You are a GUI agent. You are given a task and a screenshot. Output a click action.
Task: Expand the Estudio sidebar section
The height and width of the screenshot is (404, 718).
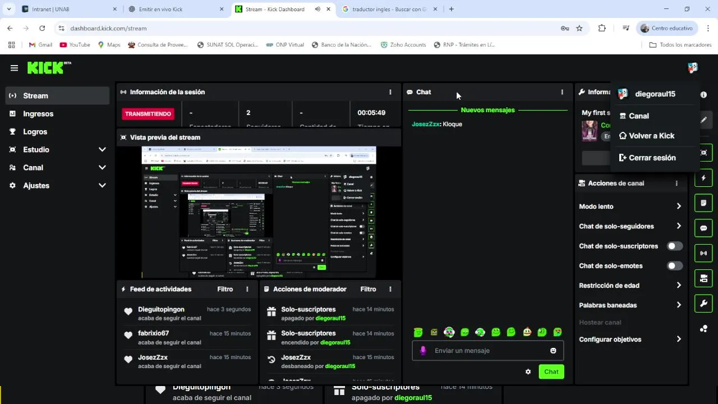point(102,150)
